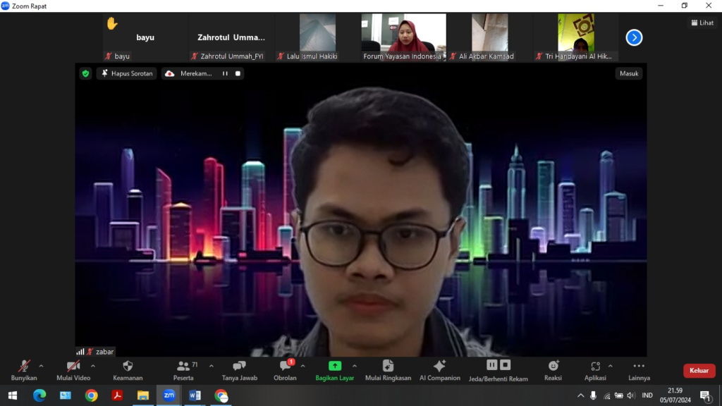Expand arrow beside Aplikasi

pyautogui.click(x=611, y=367)
